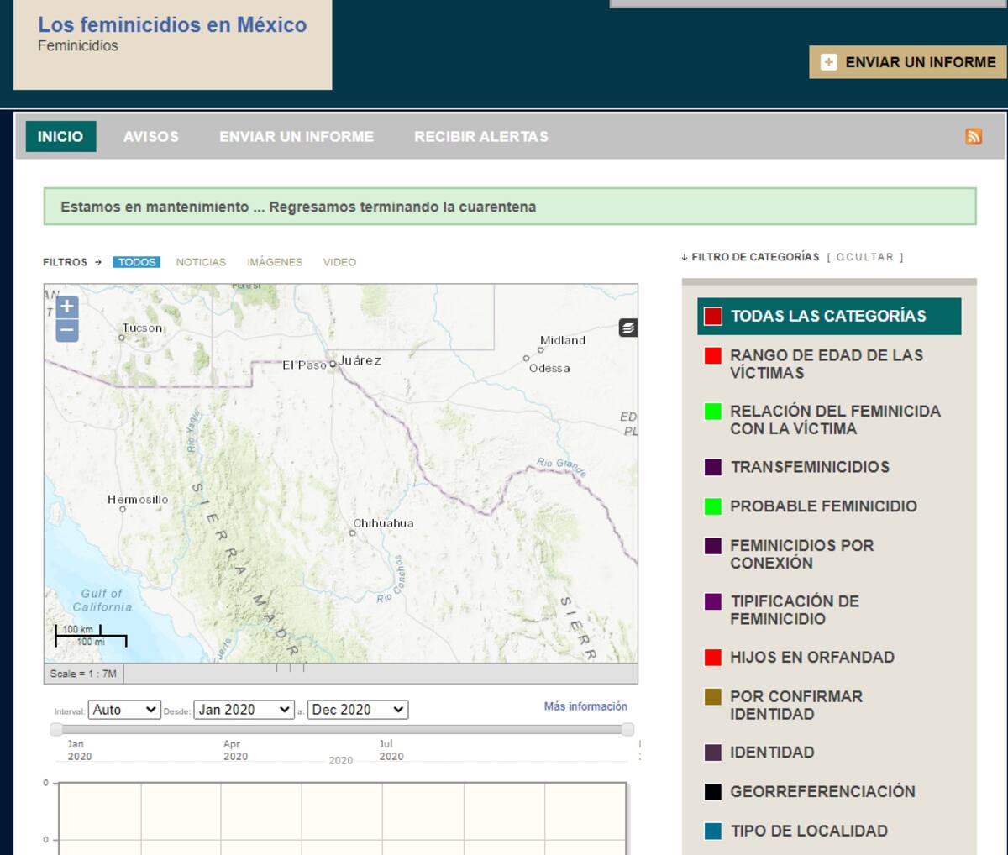This screenshot has height=855, width=1008.
Task: Open the Recibir Alertas tab
Action: 480,137
